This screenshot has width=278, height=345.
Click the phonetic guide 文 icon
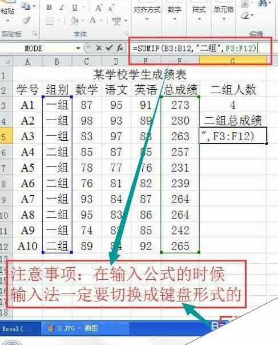click(116, 21)
